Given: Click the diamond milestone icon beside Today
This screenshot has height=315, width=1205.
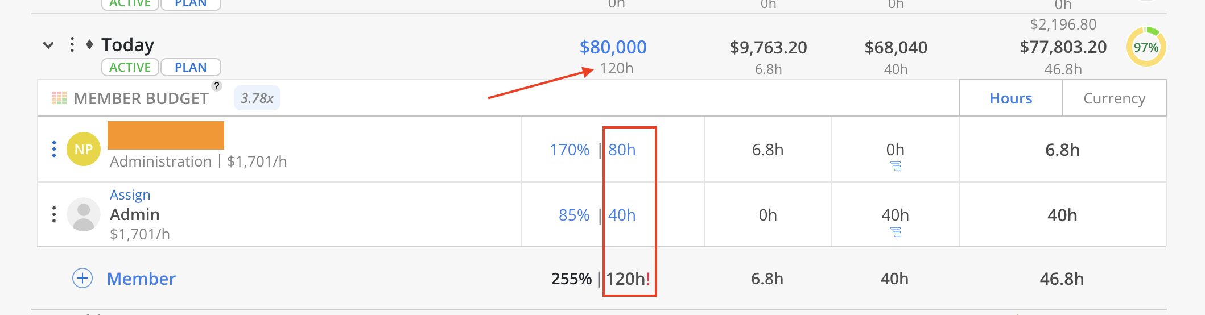Looking at the screenshot, I should [x=89, y=44].
